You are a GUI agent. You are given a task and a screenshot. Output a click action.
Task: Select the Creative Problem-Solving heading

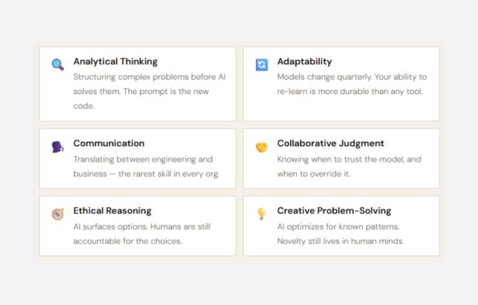click(x=334, y=211)
